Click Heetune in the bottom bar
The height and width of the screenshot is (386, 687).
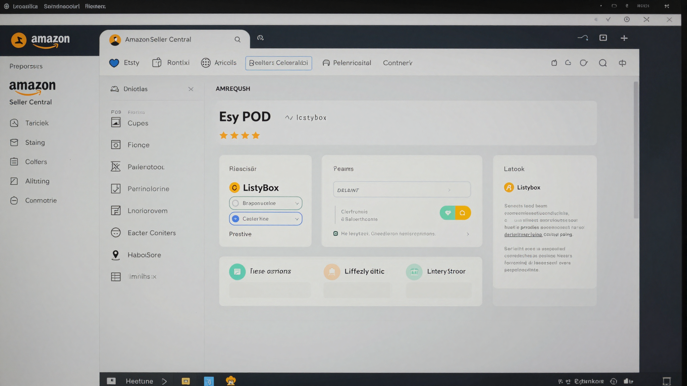139,381
